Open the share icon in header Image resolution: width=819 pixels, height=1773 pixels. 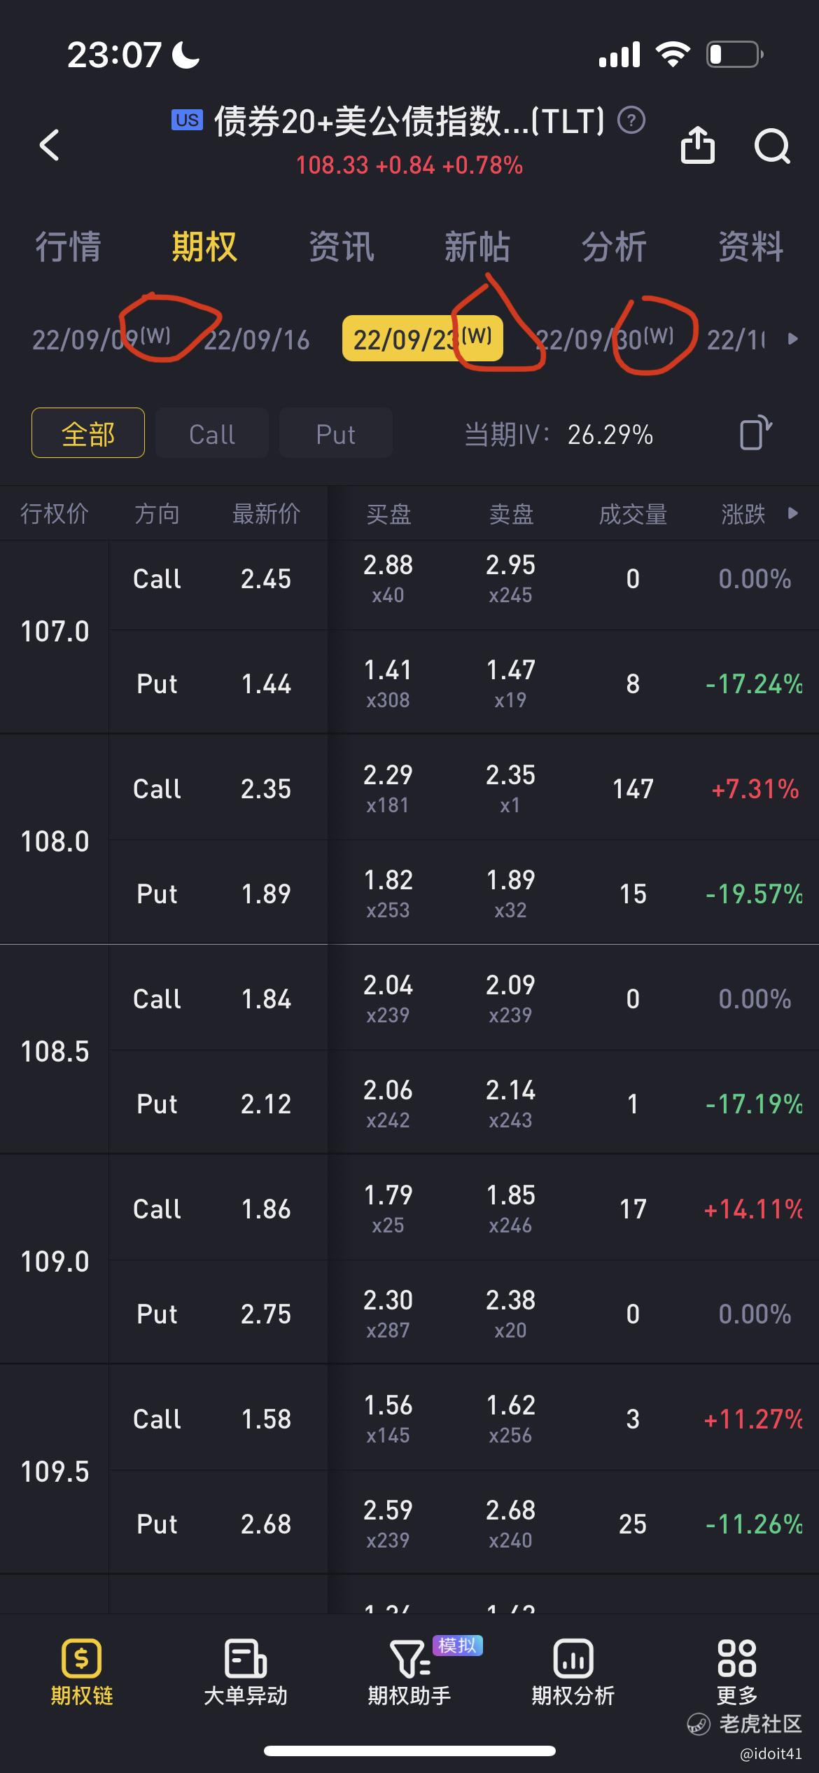[x=697, y=145]
